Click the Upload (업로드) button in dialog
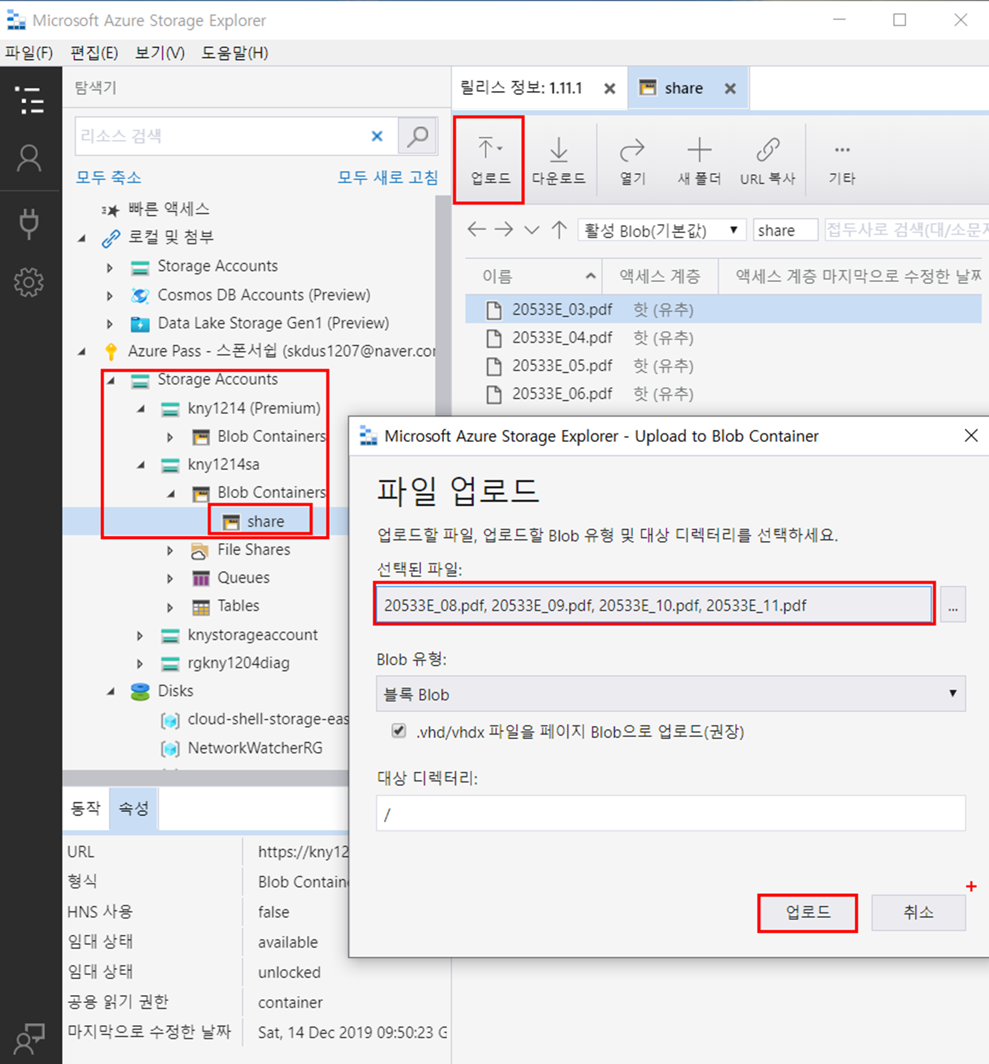The width and height of the screenshot is (989, 1064). click(808, 913)
